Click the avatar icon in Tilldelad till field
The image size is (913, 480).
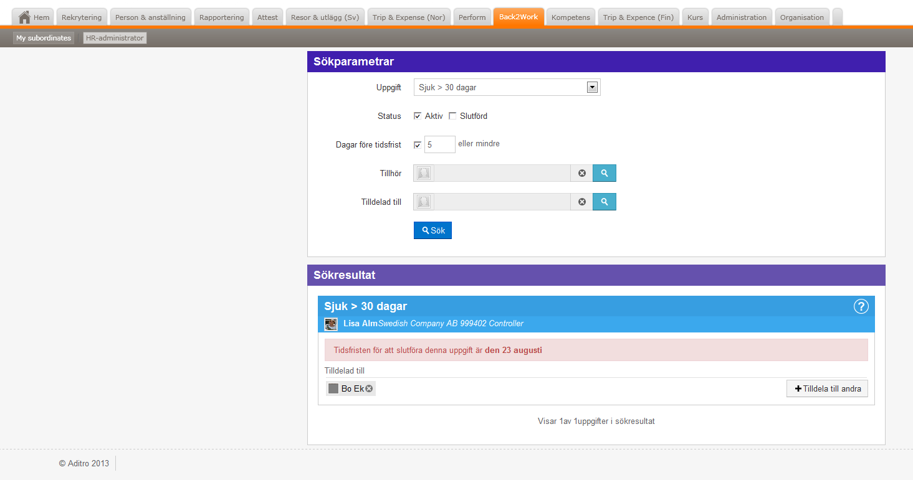pyautogui.click(x=424, y=202)
